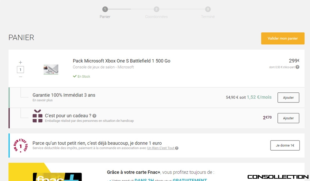Decrease Xbox One S quantity with minus
The height and width of the screenshot is (181, 310).
20,77
